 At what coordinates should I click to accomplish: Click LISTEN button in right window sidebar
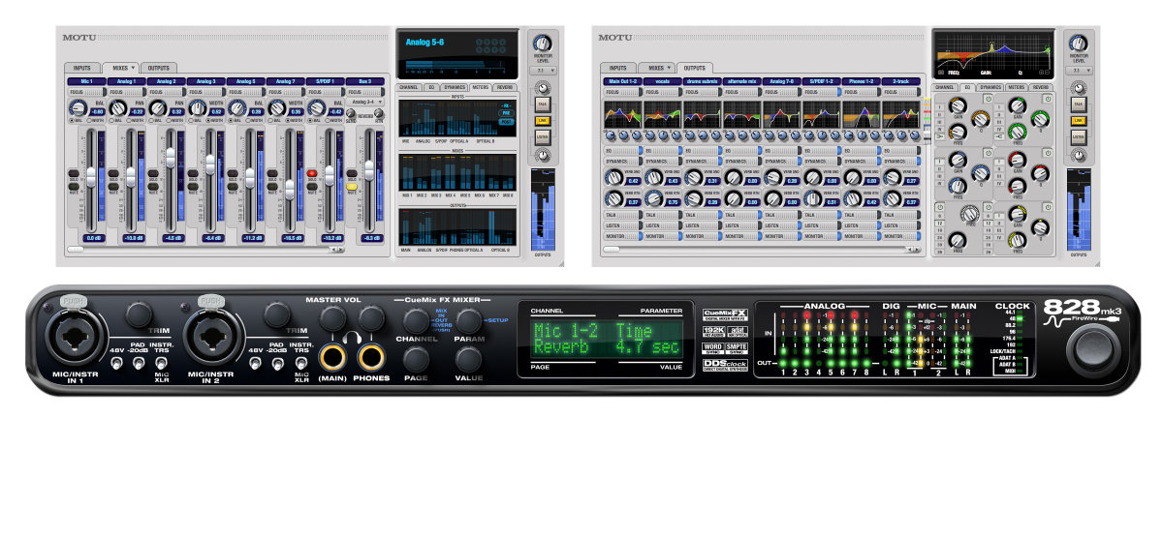[x=1078, y=136]
